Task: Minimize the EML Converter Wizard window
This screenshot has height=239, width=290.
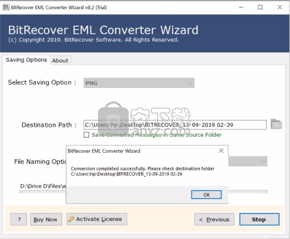Action: (x=241, y=7)
